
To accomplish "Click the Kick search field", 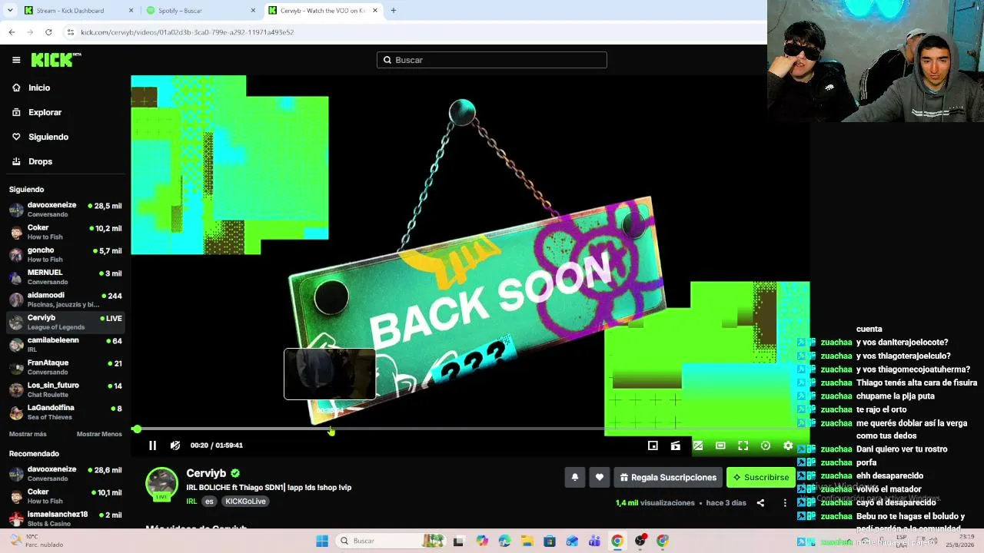I will (x=492, y=60).
